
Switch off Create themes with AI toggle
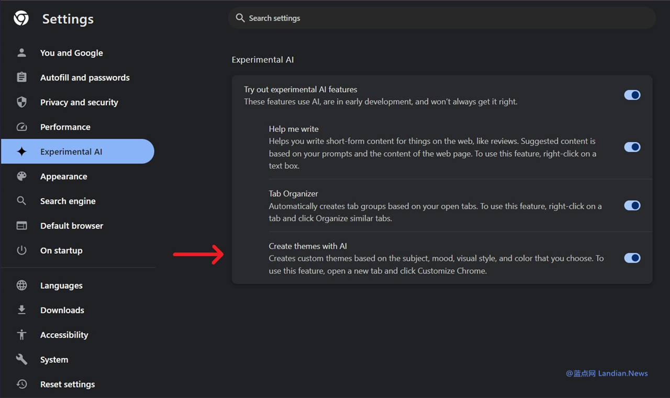click(x=632, y=258)
